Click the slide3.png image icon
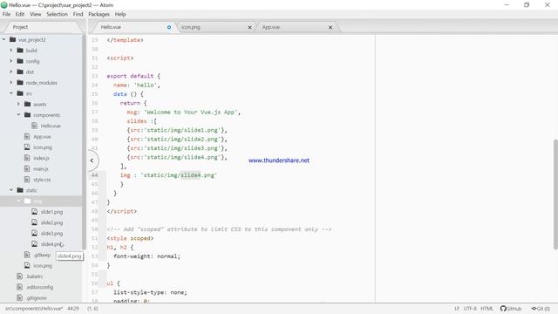The image size is (558, 314). tap(34, 233)
